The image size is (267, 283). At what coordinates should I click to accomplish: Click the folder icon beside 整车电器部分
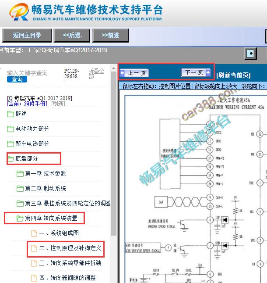(x=11, y=144)
